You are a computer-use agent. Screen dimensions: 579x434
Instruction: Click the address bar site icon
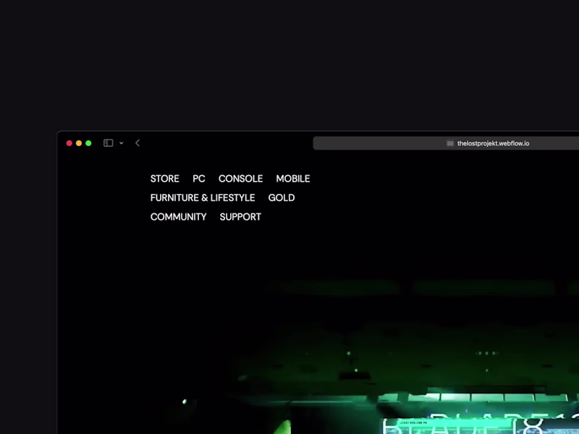pos(450,143)
